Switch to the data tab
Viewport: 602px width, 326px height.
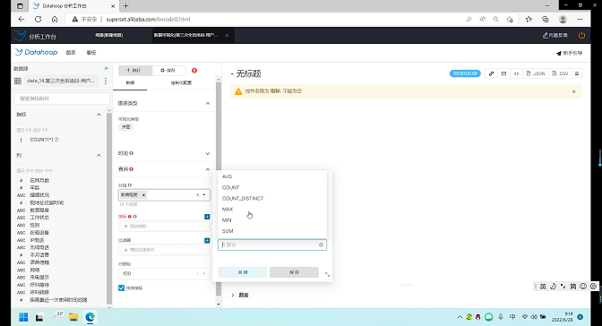click(x=130, y=82)
